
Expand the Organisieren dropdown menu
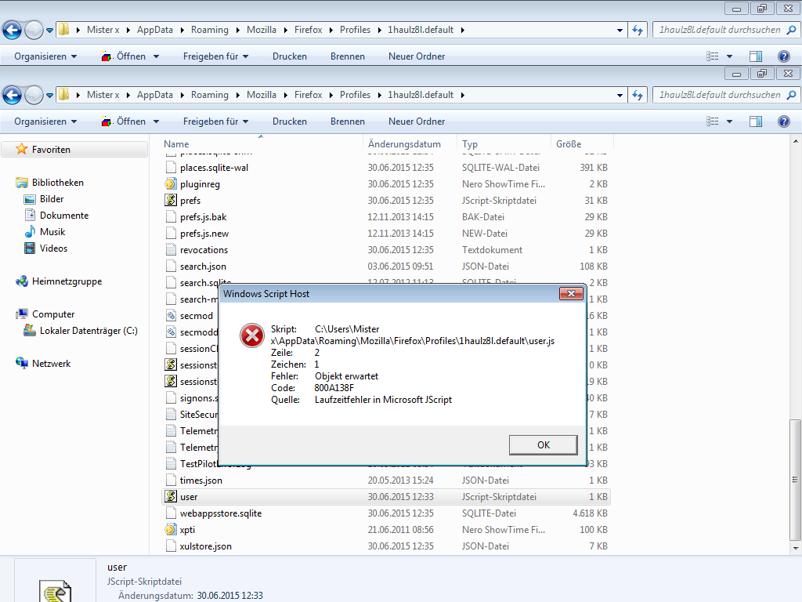coord(45,121)
